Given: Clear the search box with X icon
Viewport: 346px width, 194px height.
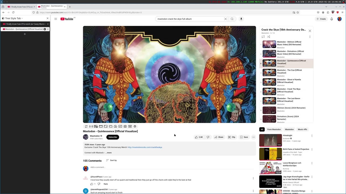Looking at the screenshot, I should pyautogui.click(x=225, y=19).
